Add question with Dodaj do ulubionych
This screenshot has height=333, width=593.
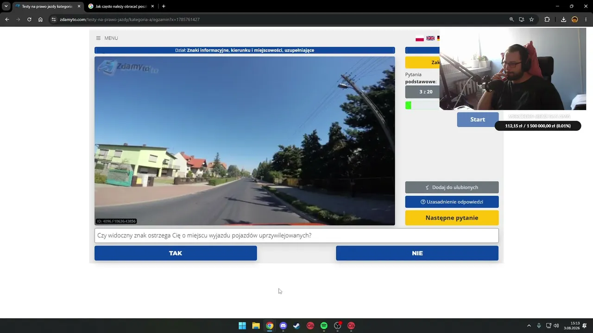point(452,187)
